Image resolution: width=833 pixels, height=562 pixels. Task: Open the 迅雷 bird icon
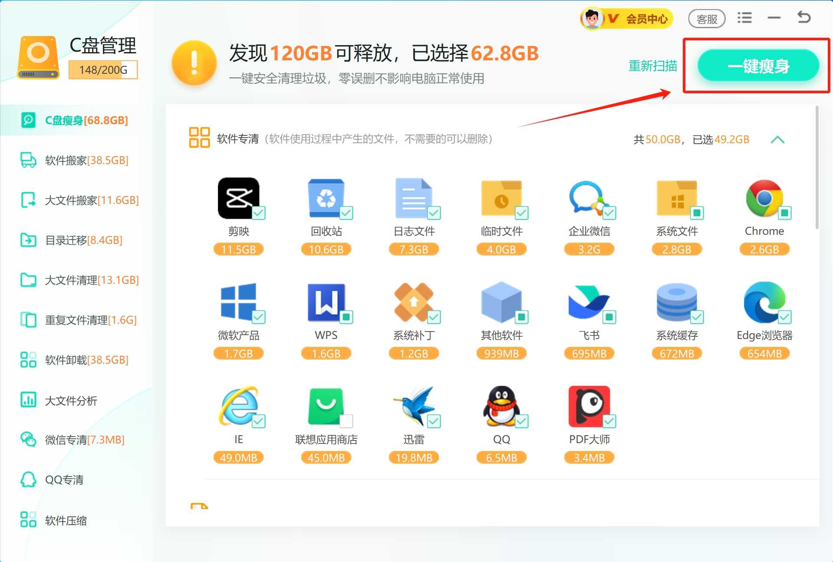click(414, 406)
